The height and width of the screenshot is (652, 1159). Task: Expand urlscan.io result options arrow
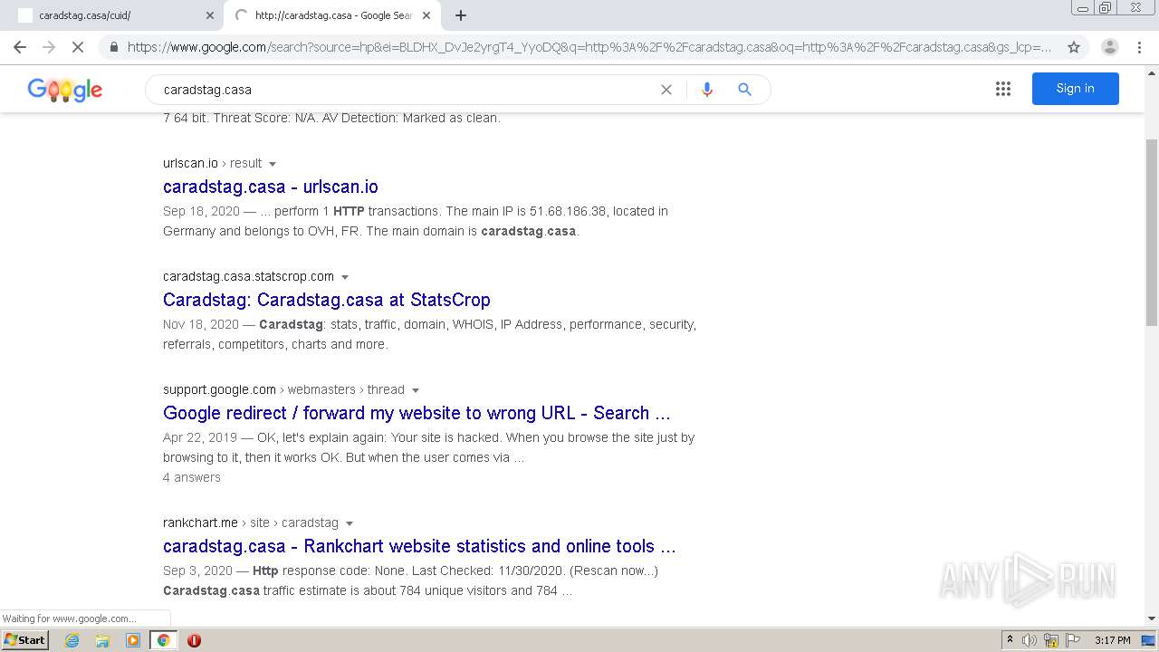[x=273, y=164]
